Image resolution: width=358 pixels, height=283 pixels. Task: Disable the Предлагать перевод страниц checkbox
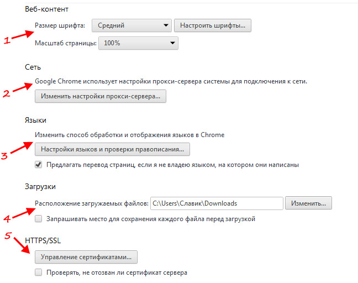(39, 164)
